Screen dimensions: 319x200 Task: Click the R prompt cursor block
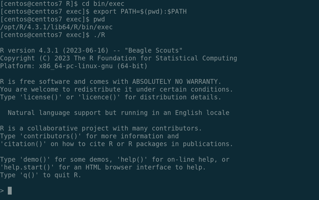pyautogui.click(x=10, y=191)
